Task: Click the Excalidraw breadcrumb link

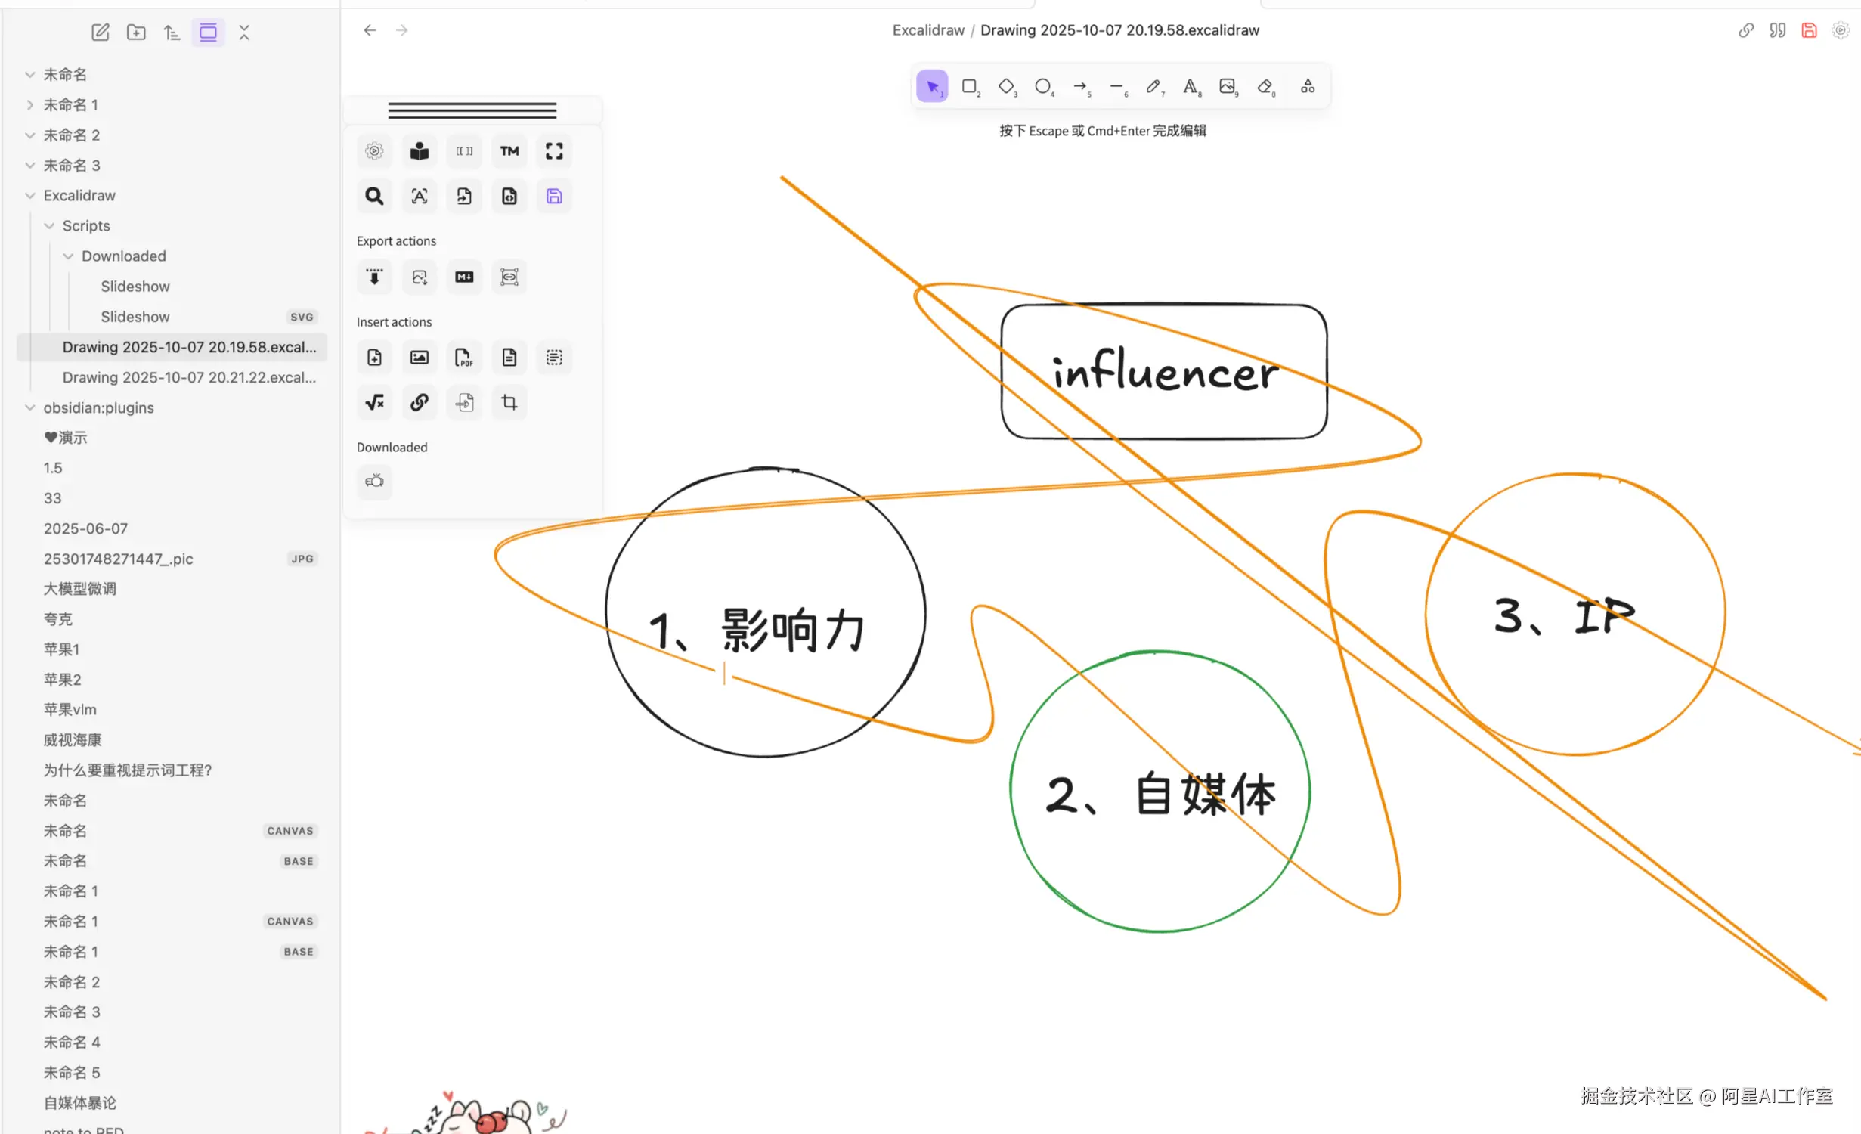Action: coord(927,30)
